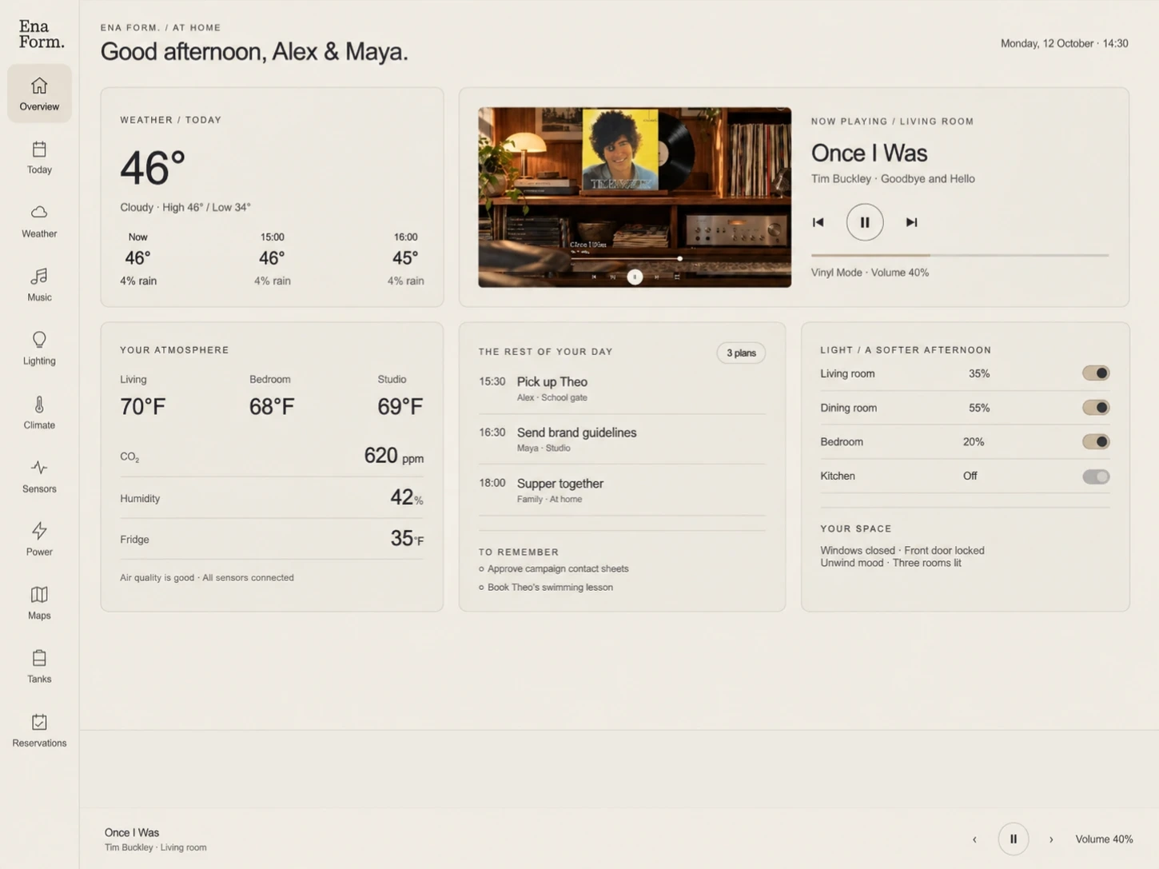Click the Kitchen Off brightness value

pyautogui.click(x=970, y=476)
